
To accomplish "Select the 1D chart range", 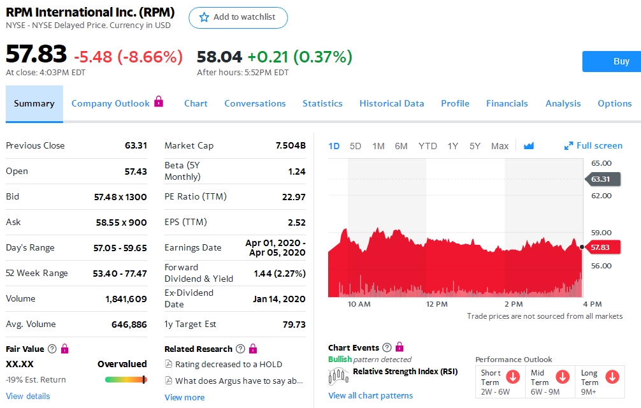I will tap(334, 146).
